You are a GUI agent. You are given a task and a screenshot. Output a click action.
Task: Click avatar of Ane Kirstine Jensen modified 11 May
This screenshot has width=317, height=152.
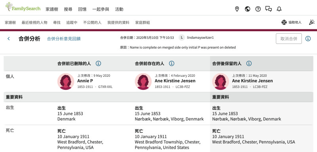(x=220, y=82)
